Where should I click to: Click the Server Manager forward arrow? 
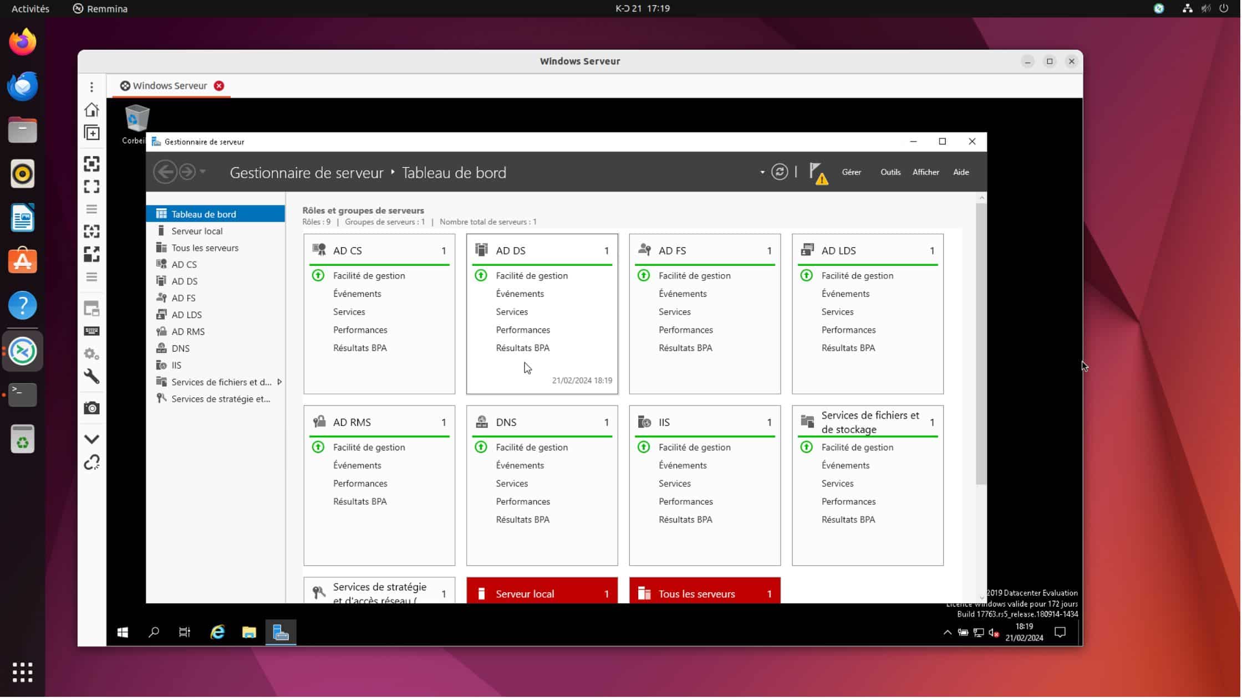point(187,172)
